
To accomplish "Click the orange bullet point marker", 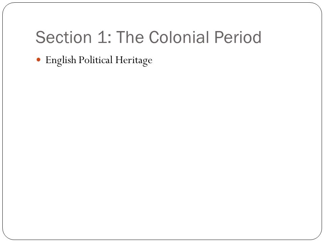I will (38, 60).
